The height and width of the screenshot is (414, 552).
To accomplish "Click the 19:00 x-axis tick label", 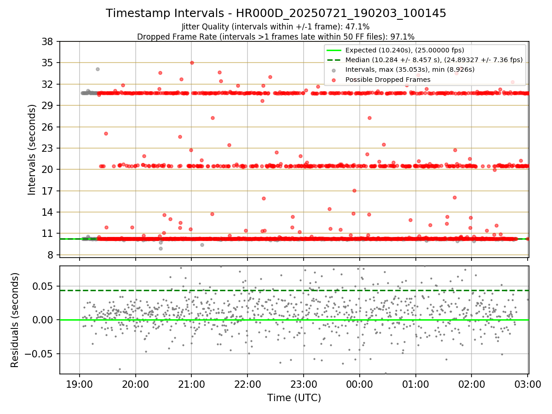I will click(x=80, y=384).
